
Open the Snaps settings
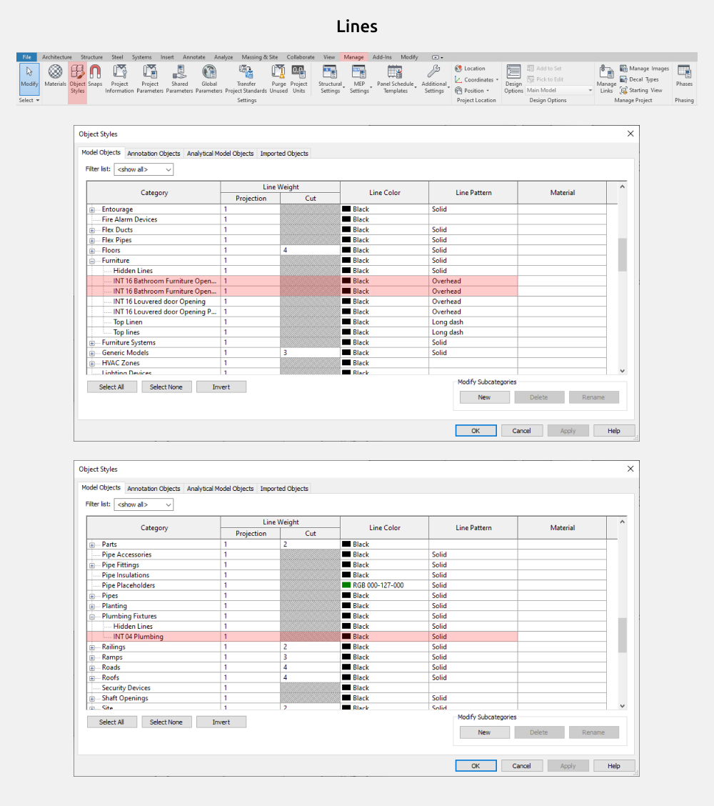click(95, 76)
